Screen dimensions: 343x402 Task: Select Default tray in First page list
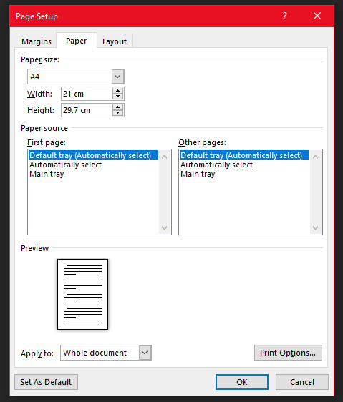[94, 155]
